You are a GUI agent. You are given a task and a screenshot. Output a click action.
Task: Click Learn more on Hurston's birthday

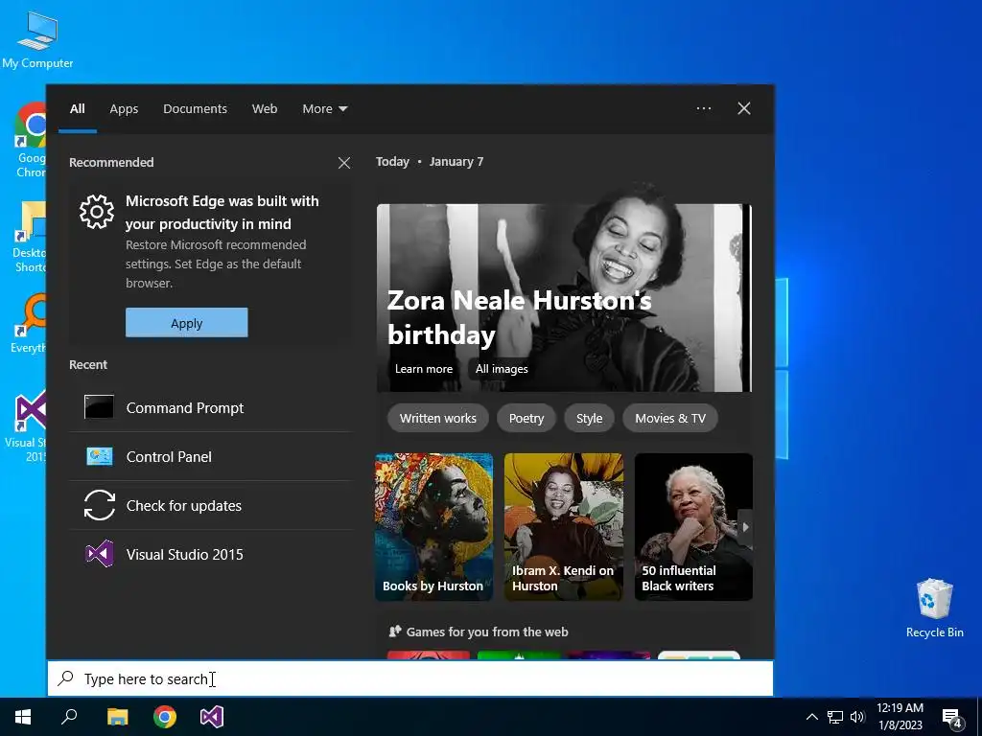pyautogui.click(x=423, y=369)
